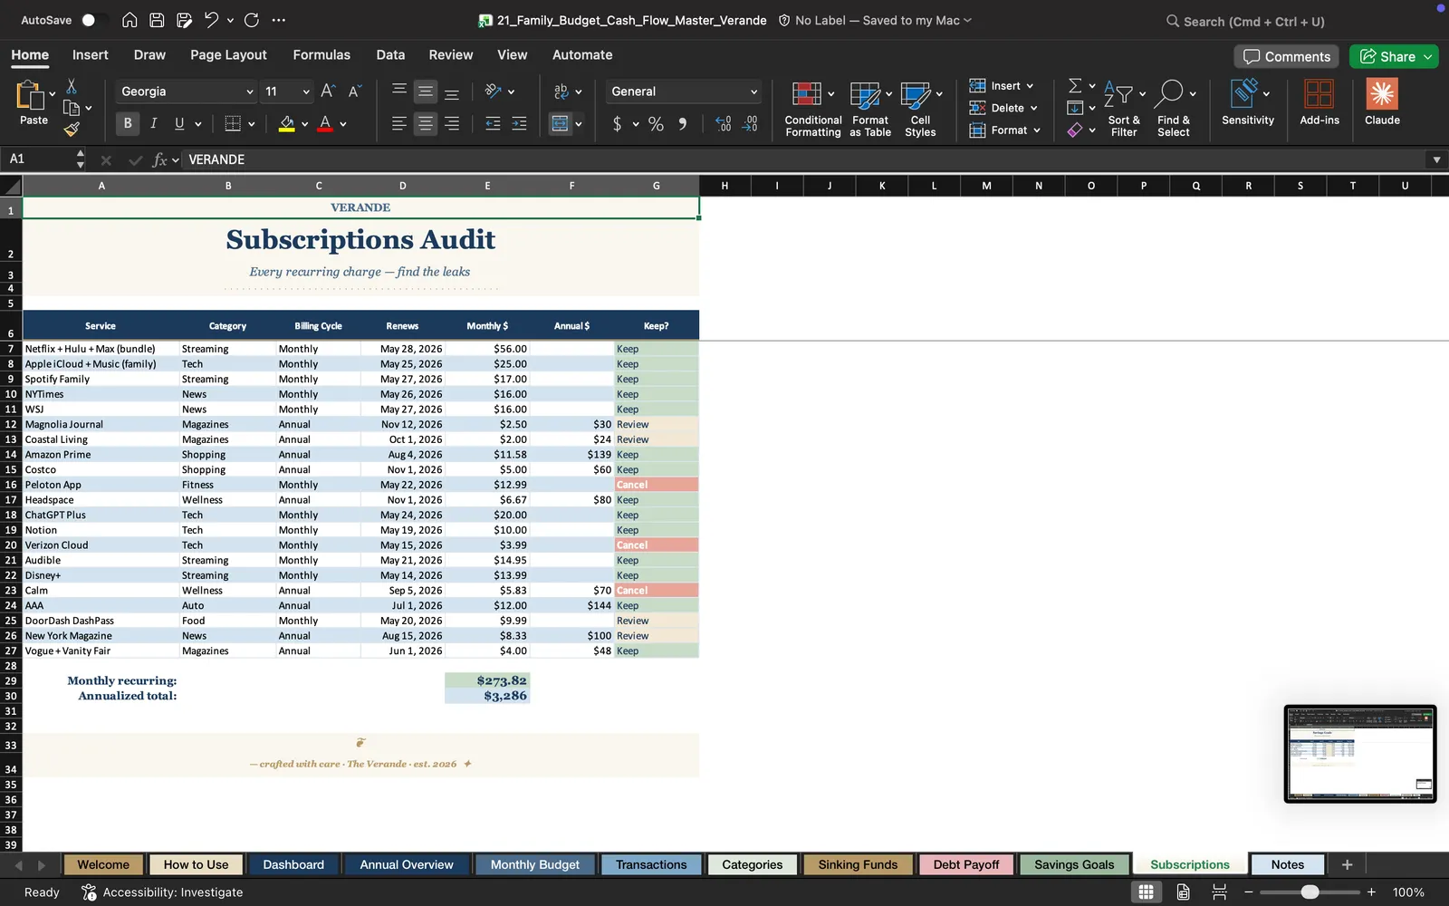This screenshot has width=1449, height=906.
Task: Adjust the zoom slider handle
Action: [x=1310, y=892]
